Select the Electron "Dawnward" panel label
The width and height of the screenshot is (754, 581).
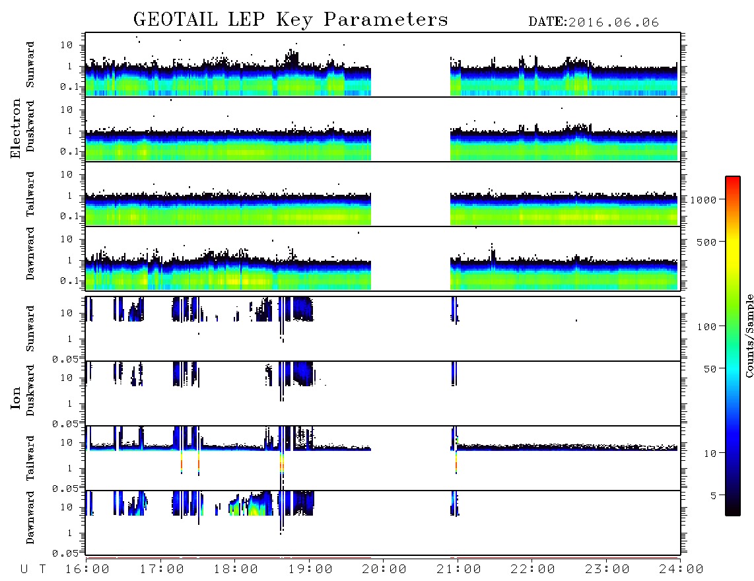click(30, 254)
